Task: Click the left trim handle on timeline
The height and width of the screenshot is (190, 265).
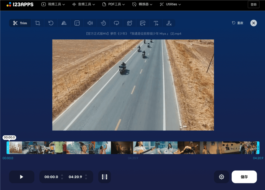Action: click(8, 148)
